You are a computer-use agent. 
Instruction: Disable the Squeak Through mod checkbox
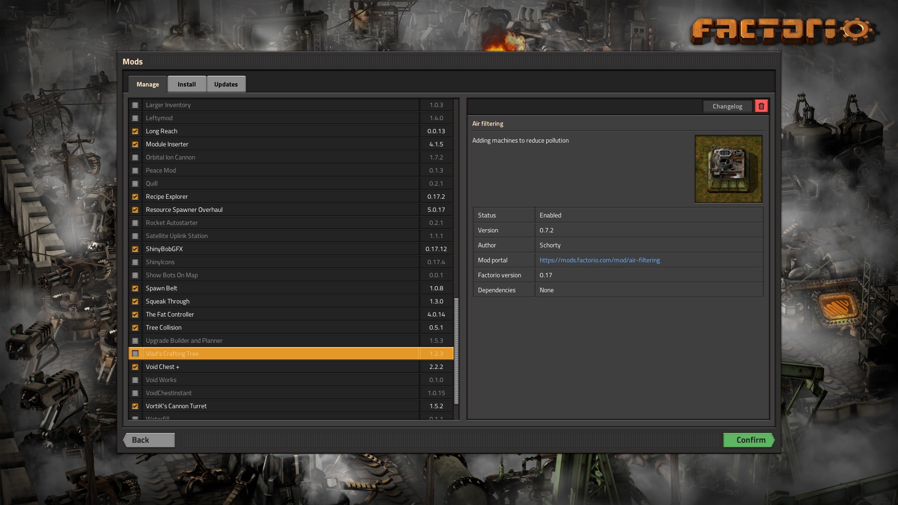(x=135, y=302)
